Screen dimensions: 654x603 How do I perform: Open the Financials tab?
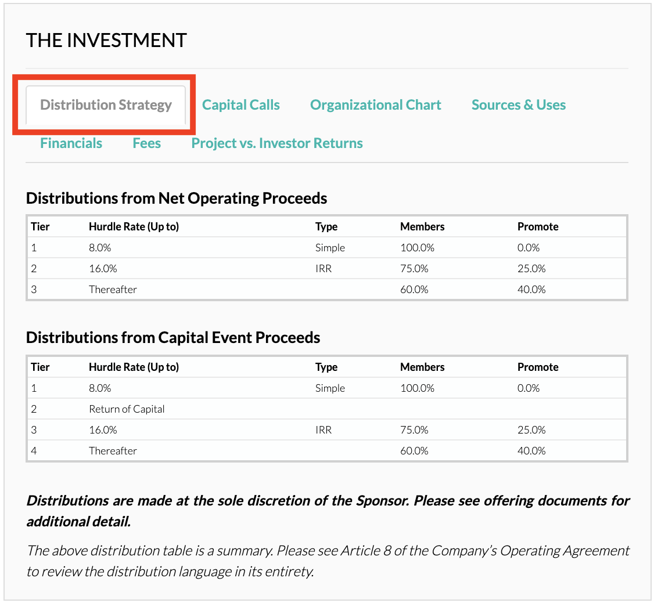pyautogui.click(x=71, y=143)
